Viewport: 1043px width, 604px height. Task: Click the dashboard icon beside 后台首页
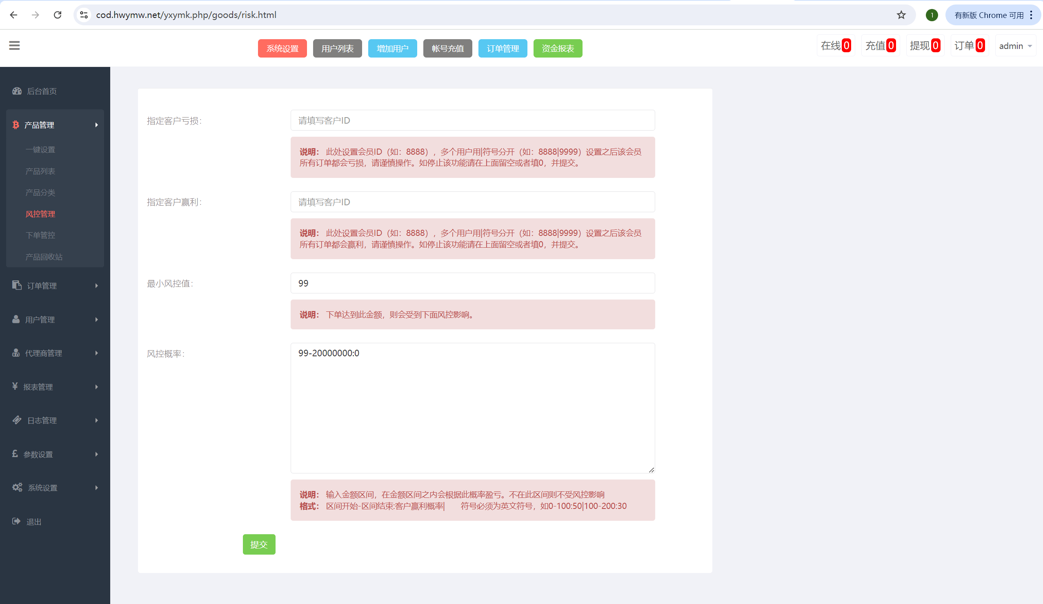(x=17, y=91)
